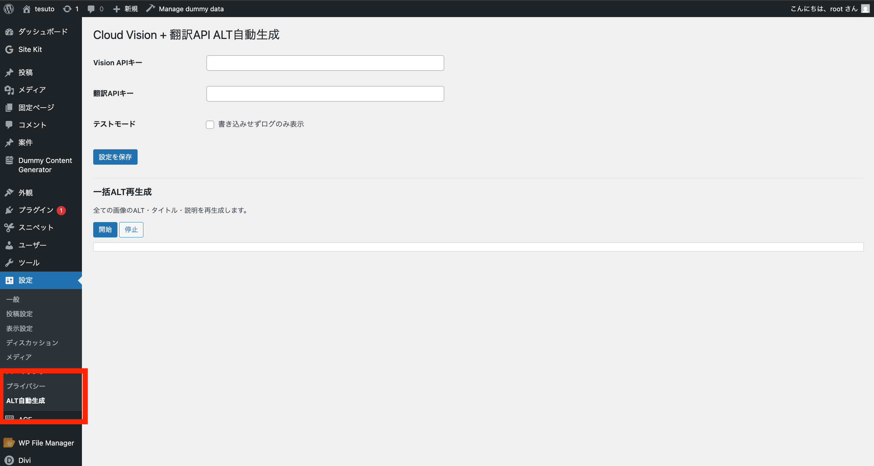The width and height of the screenshot is (874, 466).
Task: Click the 設定を保存 save button
Action: pos(115,157)
